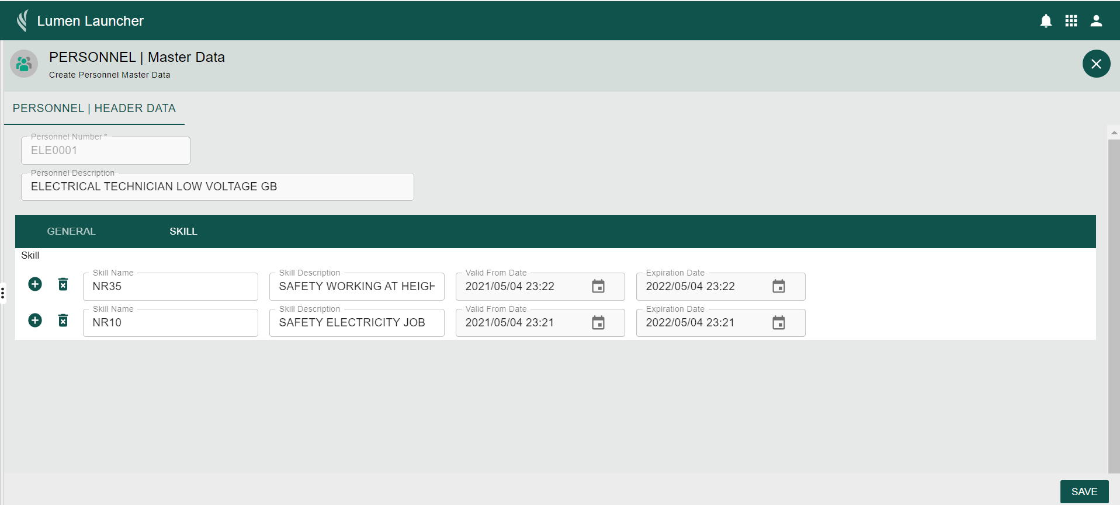Click the Personnel group icon in header

click(x=24, y=64)
